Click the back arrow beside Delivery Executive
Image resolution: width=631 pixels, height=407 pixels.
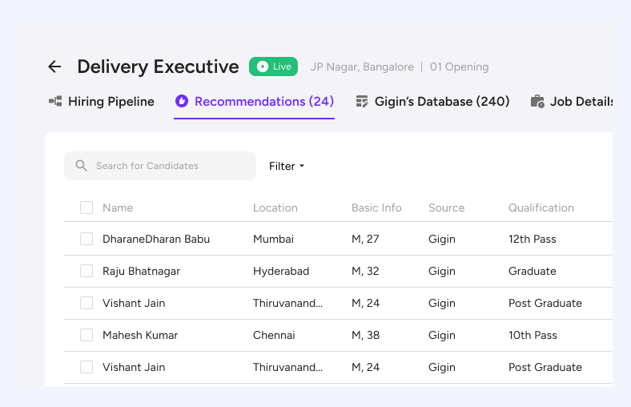click(x=54, y=66)
